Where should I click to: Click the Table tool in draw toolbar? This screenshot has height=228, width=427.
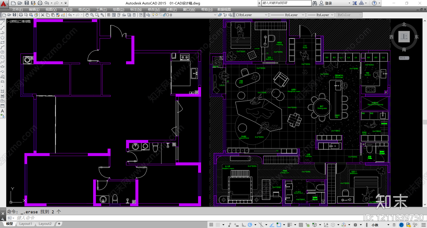(2, 106)
